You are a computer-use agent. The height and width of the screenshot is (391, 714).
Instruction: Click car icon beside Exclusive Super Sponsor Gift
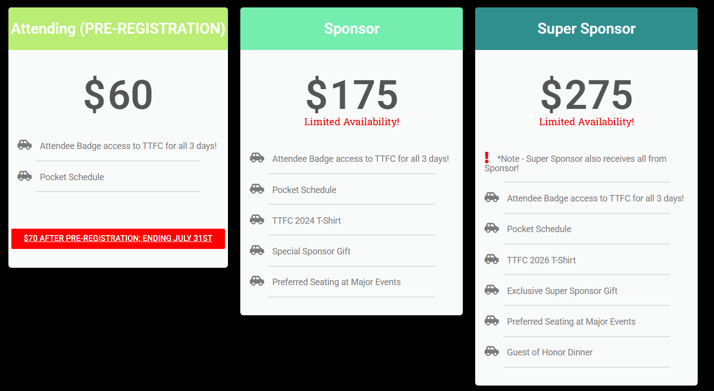click(491, 290)
